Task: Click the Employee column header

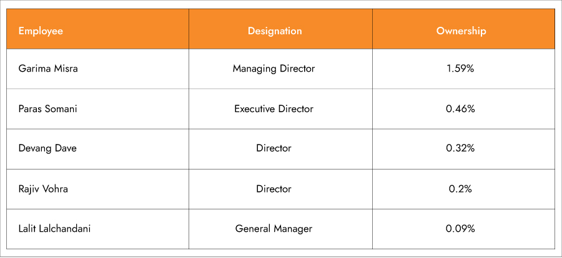Action: click(x=41, y=31)
